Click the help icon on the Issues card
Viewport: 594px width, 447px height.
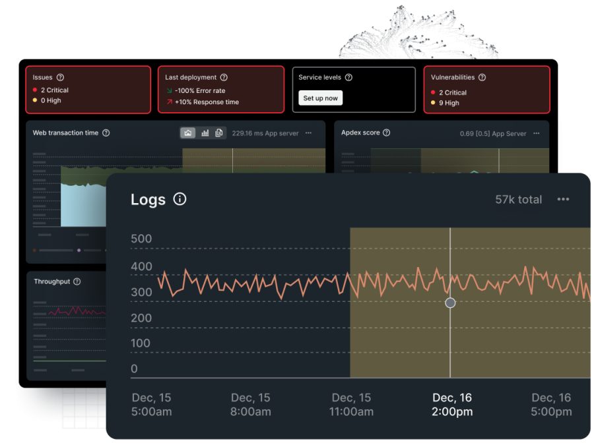(59, 77)
